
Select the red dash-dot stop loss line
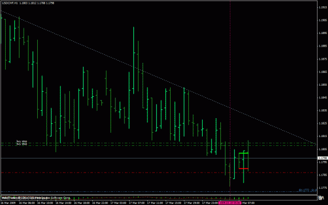point(158,173)
